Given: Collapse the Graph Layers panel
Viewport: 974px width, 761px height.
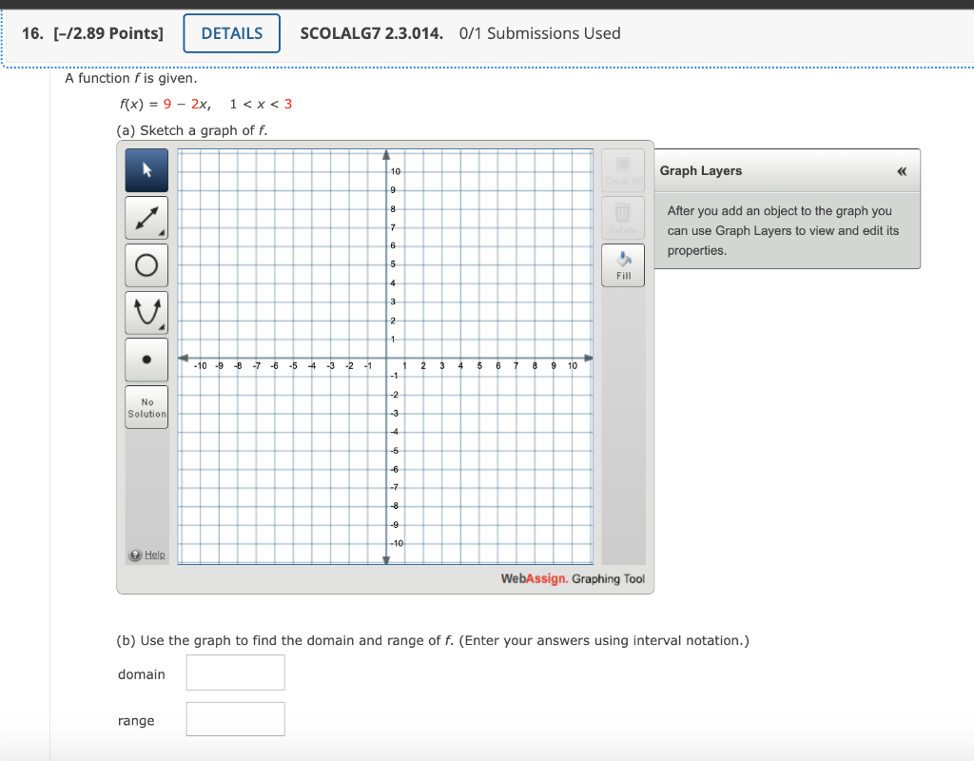Looking at the screenshot, I should (900, 170).
